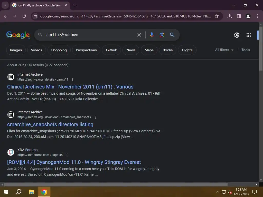Open the Windows Start menu
The image size is (263, 197).
click(x=6, y=192)
